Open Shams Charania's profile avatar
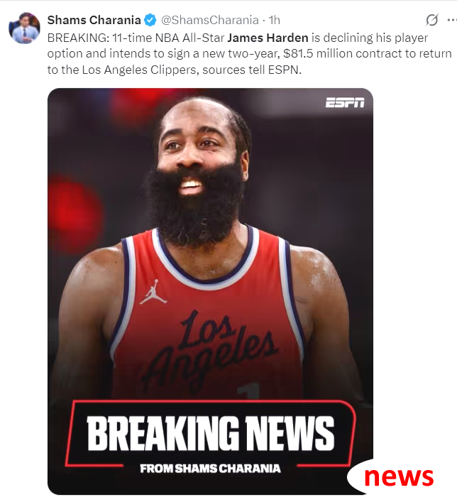The height and width of the screenshot is (502, 457). pyautogui.click(x=24, y=28)
